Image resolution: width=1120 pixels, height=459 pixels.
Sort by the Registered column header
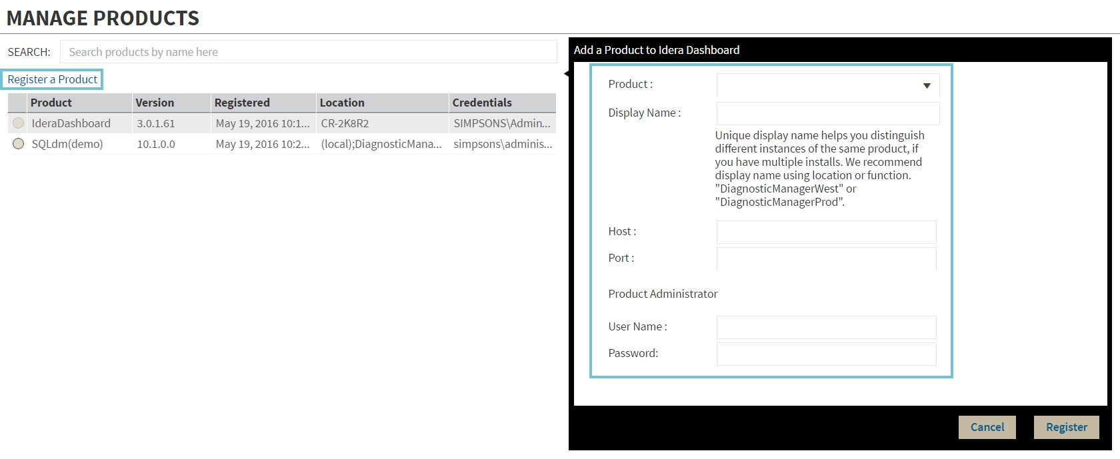pos(242,103)
